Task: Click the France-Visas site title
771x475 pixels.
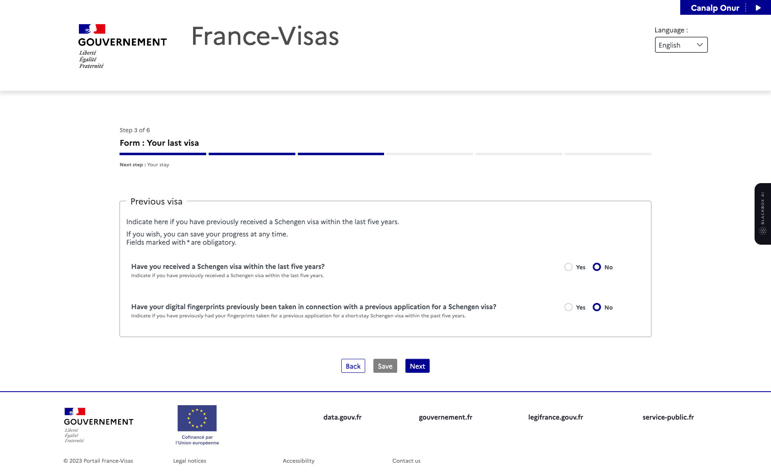Action: tap(265, 36)
